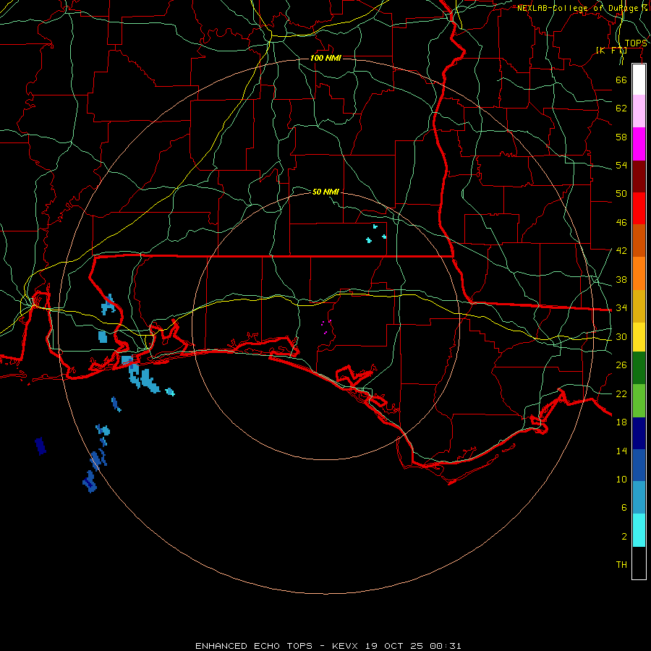
Task: Click the '54' legend value
Action: (621, 165)
